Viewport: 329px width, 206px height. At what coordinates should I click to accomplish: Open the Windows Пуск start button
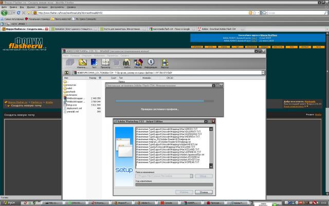click(x=10, y=203)
